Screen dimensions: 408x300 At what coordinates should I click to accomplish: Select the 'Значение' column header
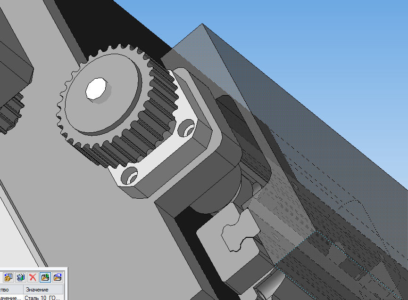(43, 289)
